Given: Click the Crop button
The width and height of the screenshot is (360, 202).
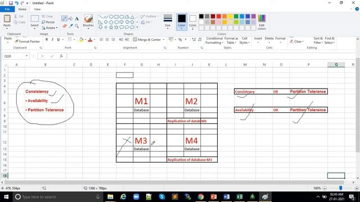Looking at the screenshot, I should point(47,16).
